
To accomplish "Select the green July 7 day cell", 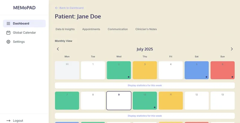I will coord(67,101).
